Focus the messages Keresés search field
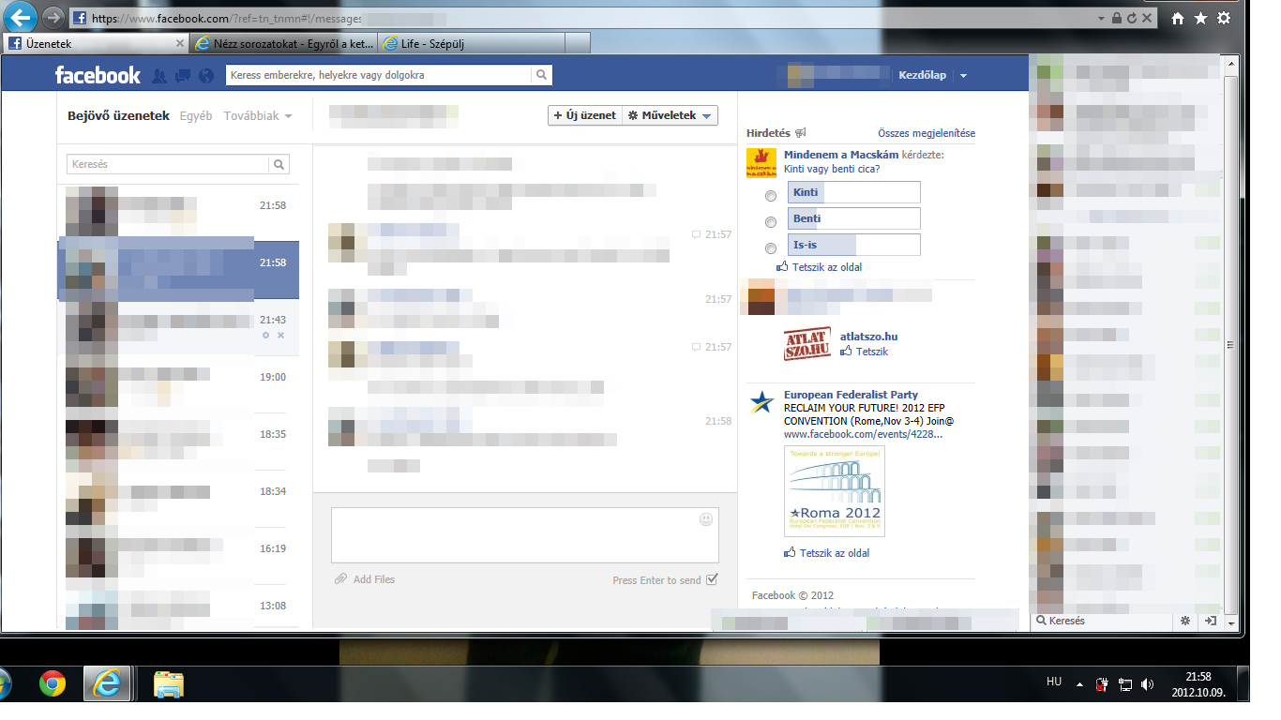Viewport: 1281px width, 720px height. coord(169,164)
